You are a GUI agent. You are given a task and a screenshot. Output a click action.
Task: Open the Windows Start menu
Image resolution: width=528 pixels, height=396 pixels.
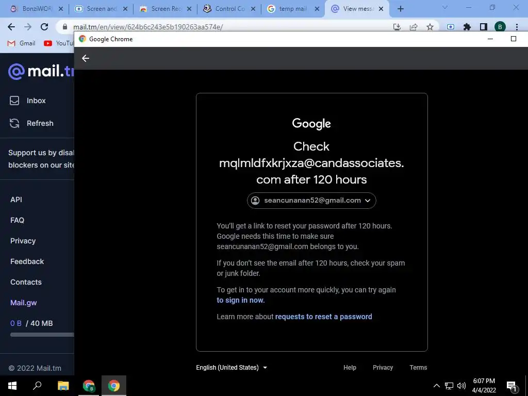(12, 386)
